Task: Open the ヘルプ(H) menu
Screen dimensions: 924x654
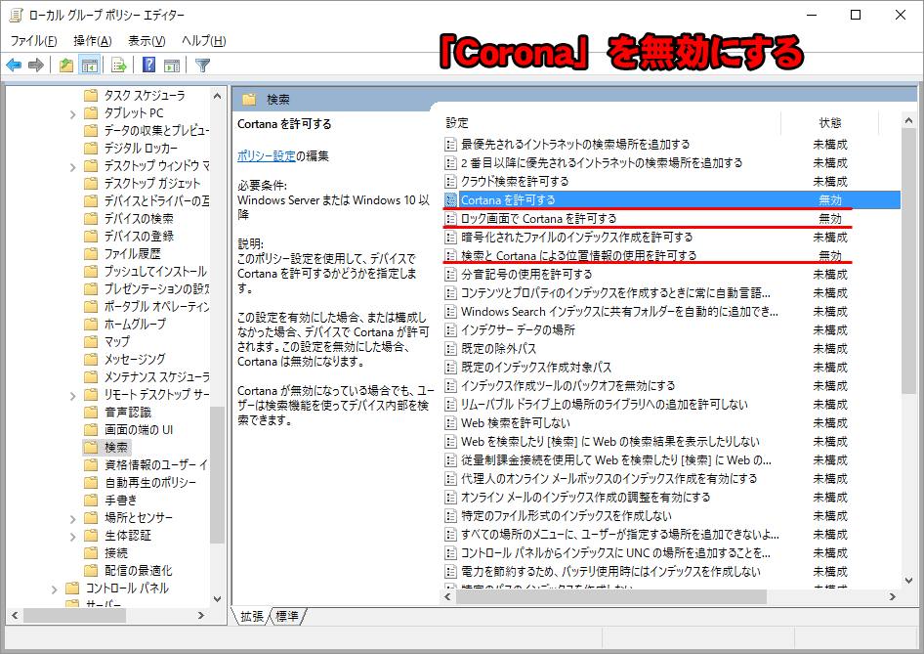Action: [x=204, y=41]
